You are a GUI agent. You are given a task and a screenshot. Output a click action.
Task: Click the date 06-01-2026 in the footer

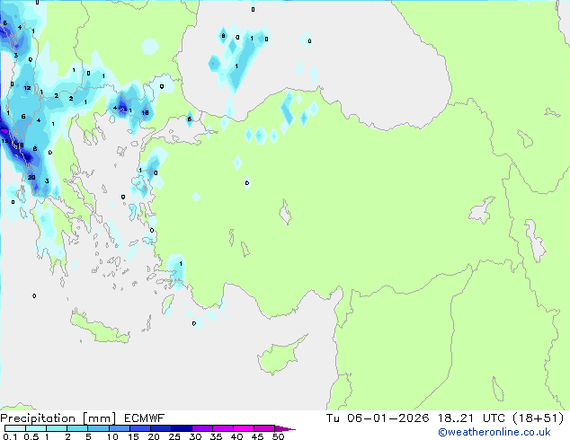coord(387,418)
